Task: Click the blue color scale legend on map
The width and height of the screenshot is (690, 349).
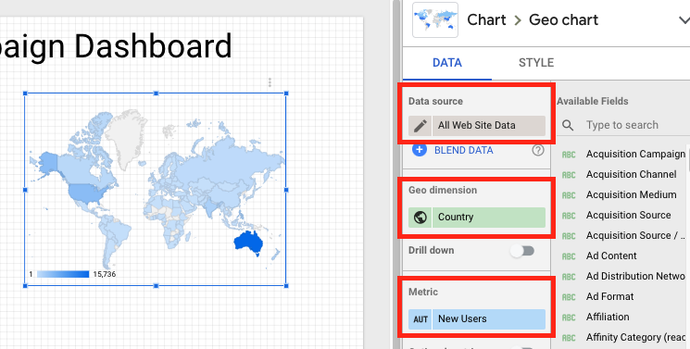Action: point(63,274)
